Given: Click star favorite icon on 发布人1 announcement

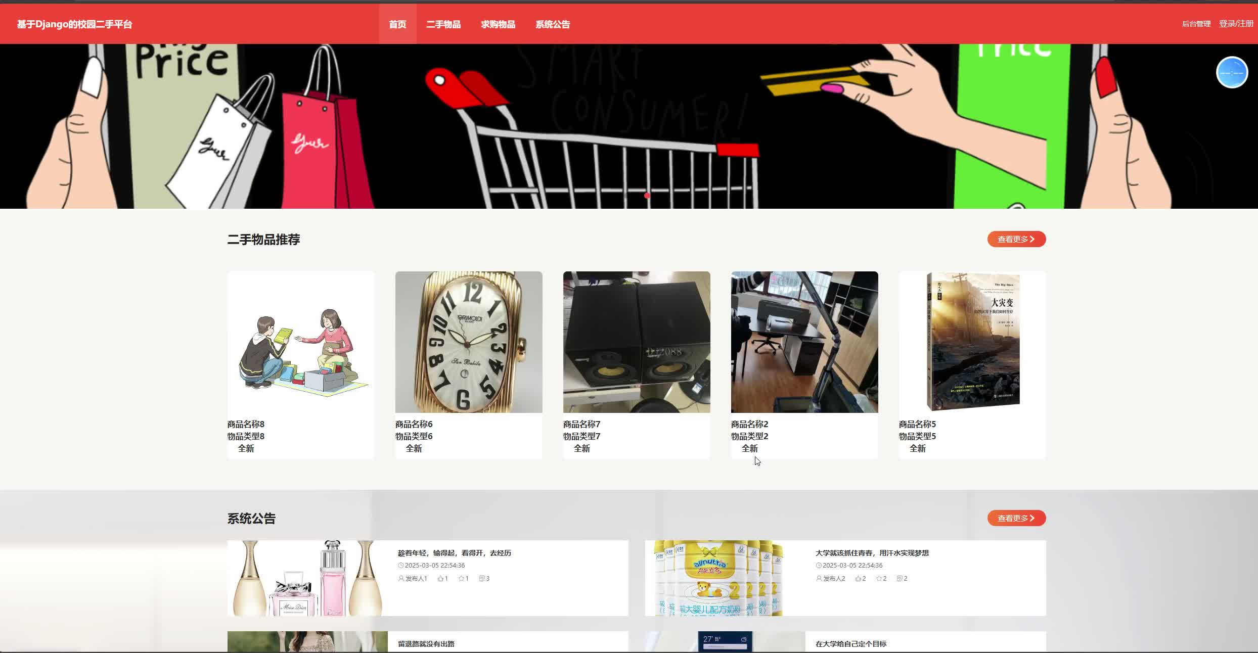Looking at the screenshot, I should [461, 578].
